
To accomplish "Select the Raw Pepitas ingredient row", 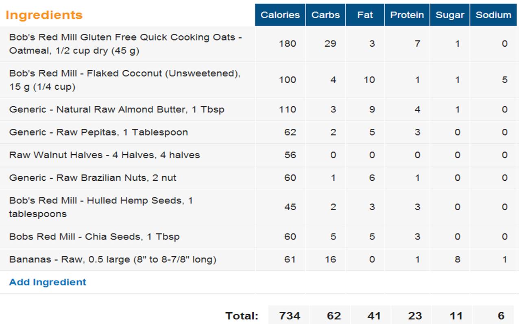I will (98, 132).
